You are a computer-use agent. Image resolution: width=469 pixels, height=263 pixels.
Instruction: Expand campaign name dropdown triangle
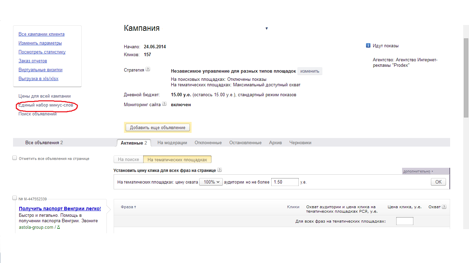[x=266, y=28]
